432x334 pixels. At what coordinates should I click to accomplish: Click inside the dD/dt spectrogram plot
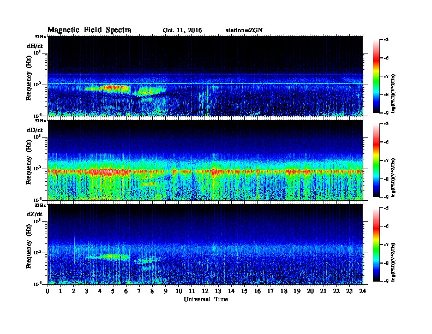click(205, 160)
